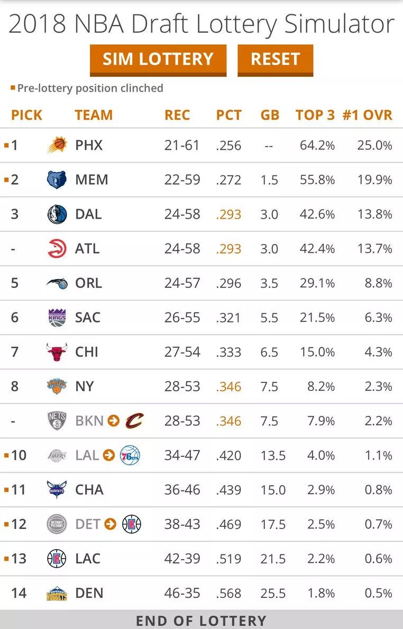Click the Cavaliers logo in BKN row

(134, 421)
